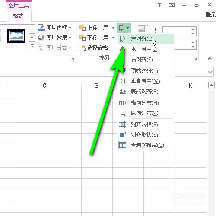Click the Send Backward layer icon
This screenshot has width=216, height=216.
click(x=83, y=38)
